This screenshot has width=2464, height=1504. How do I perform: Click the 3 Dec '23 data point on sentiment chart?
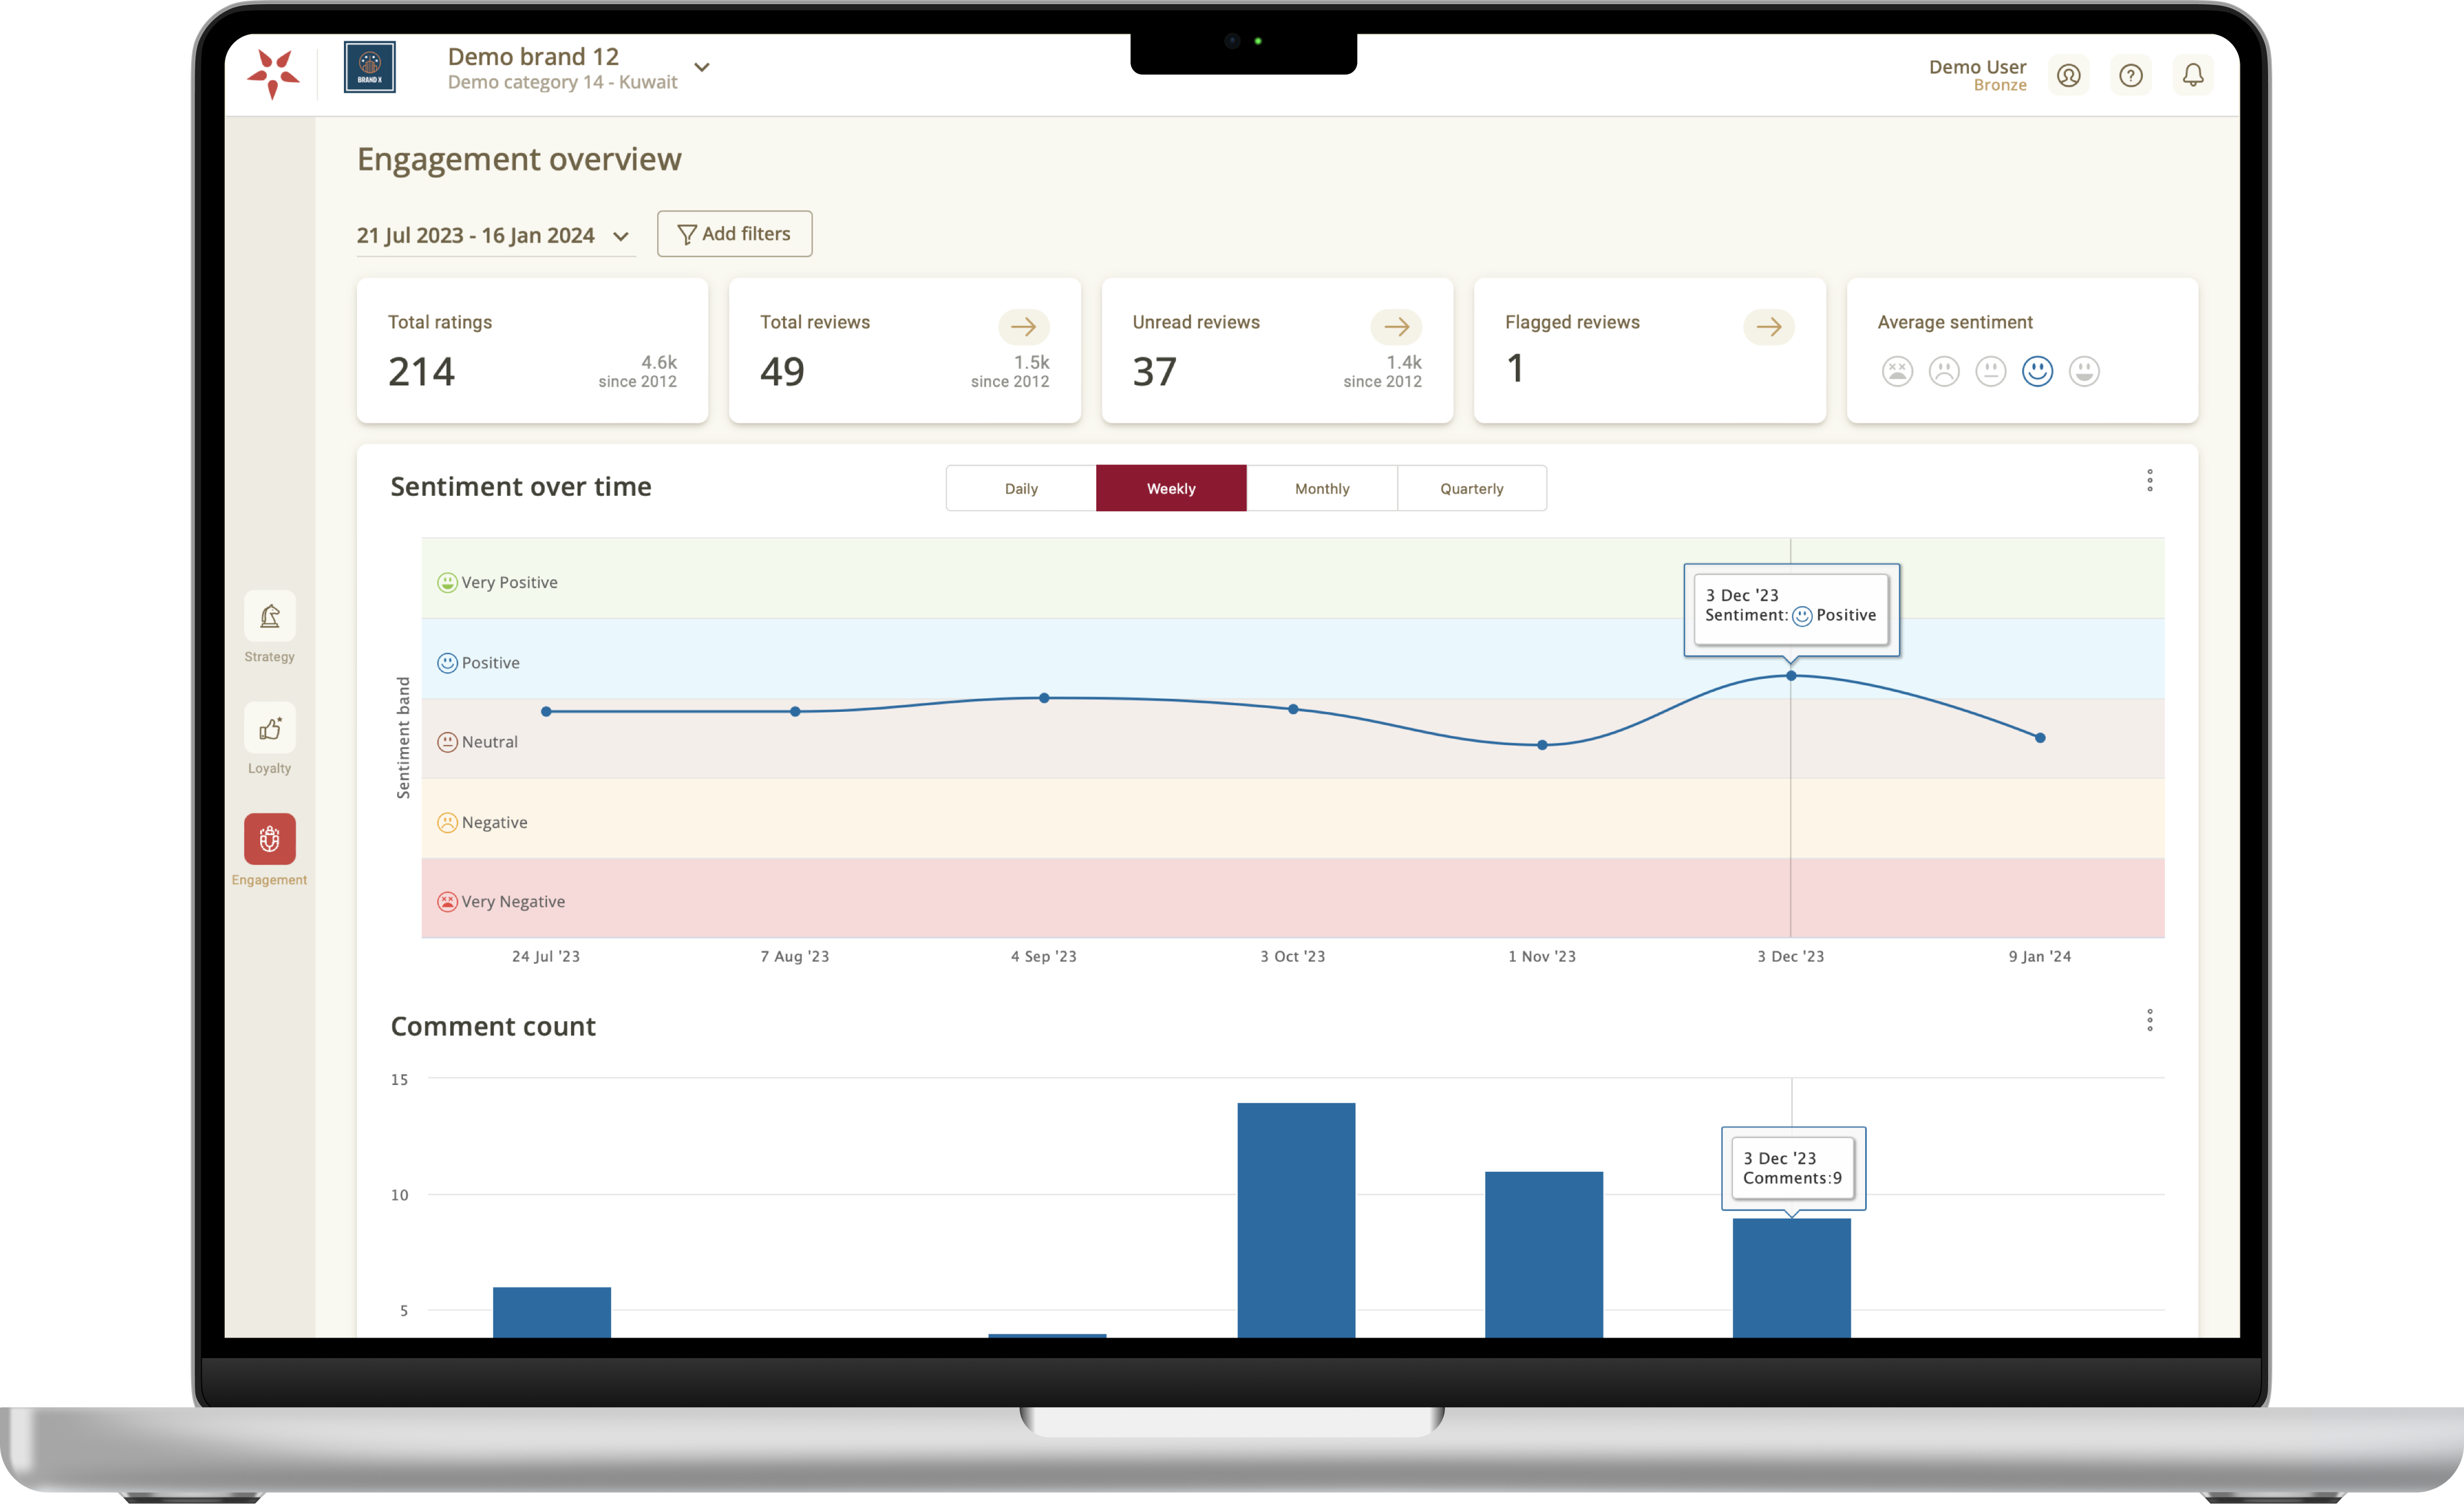coord(1790,675)
